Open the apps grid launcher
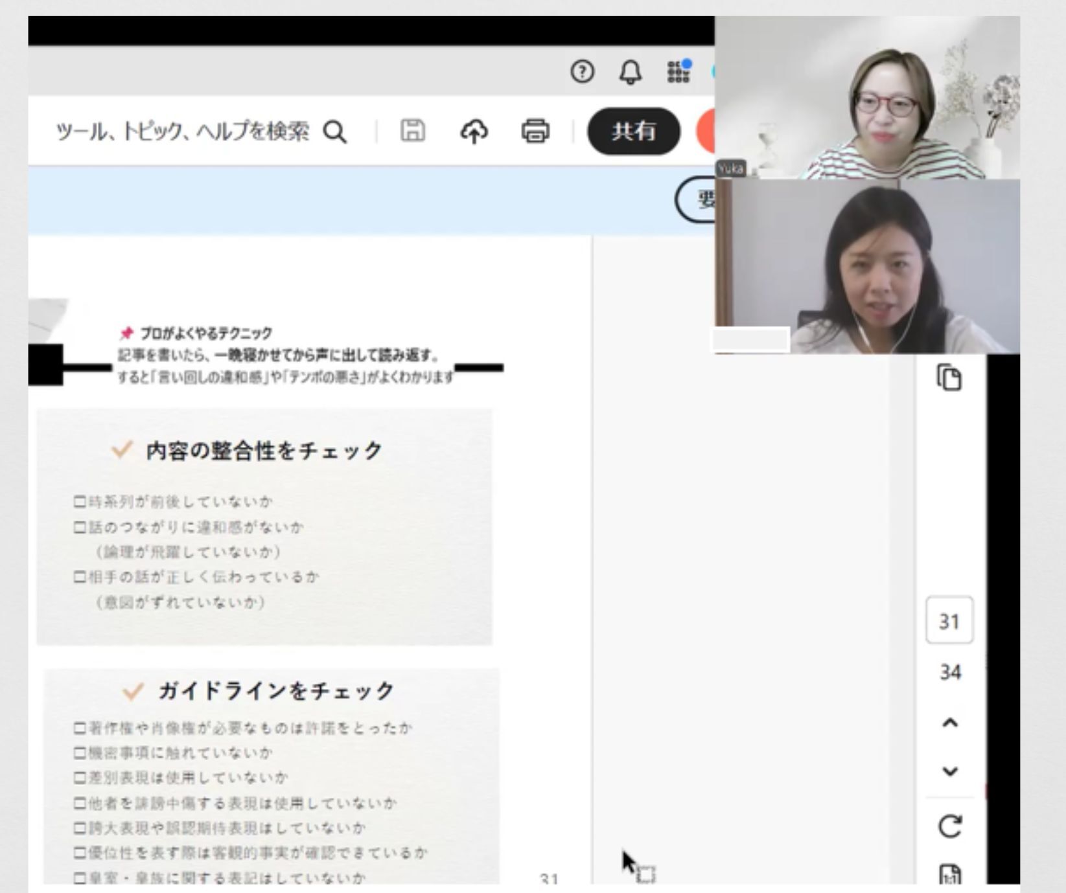 (678, 71)
